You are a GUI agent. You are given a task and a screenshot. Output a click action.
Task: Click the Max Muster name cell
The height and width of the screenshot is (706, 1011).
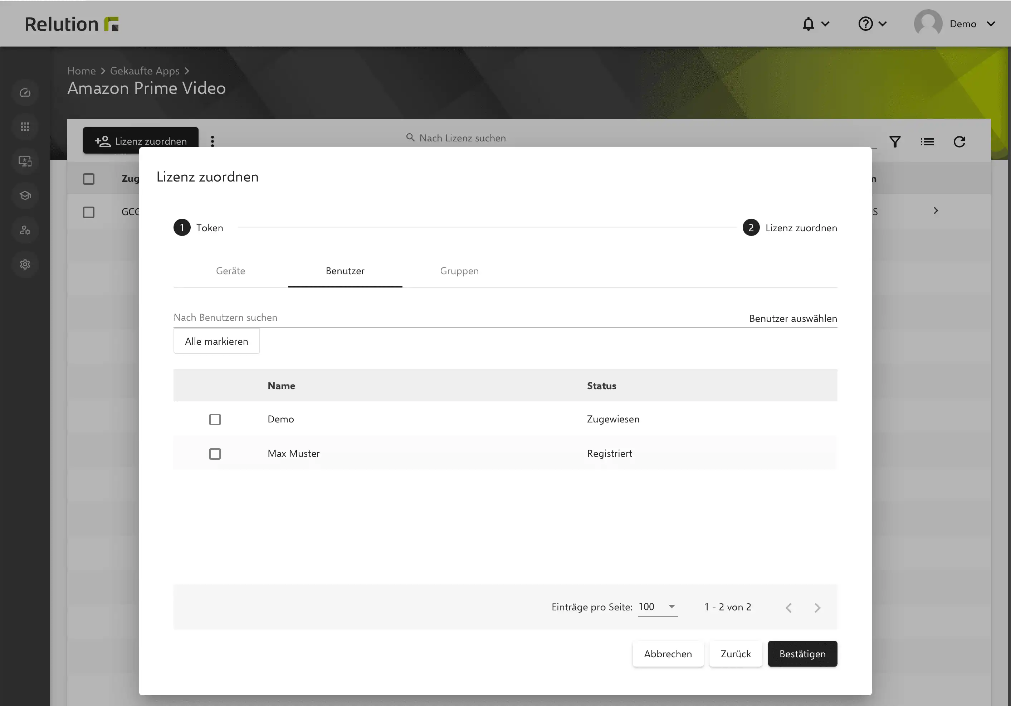[294, 454]
